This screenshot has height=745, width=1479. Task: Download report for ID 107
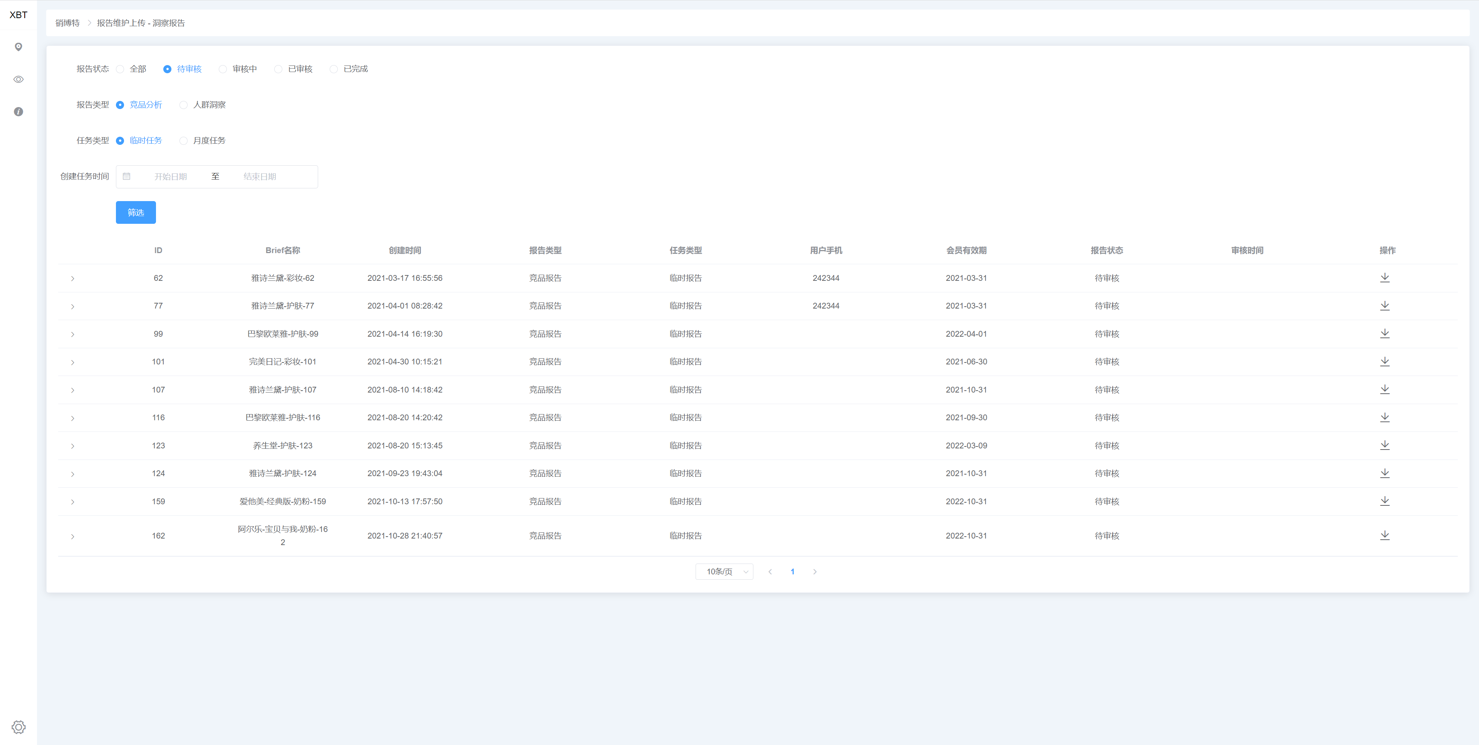point(1384,389)
